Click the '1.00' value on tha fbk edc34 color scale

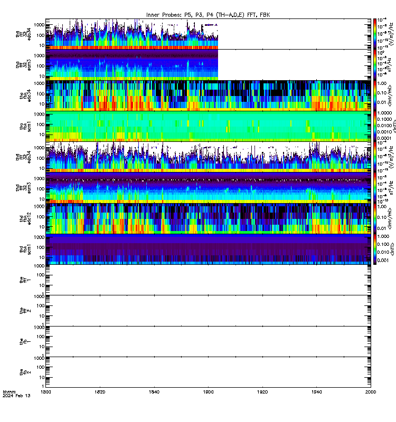click(x=382, y=84)
